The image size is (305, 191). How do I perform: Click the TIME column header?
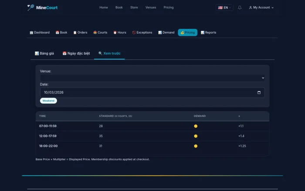click(42, 116)
